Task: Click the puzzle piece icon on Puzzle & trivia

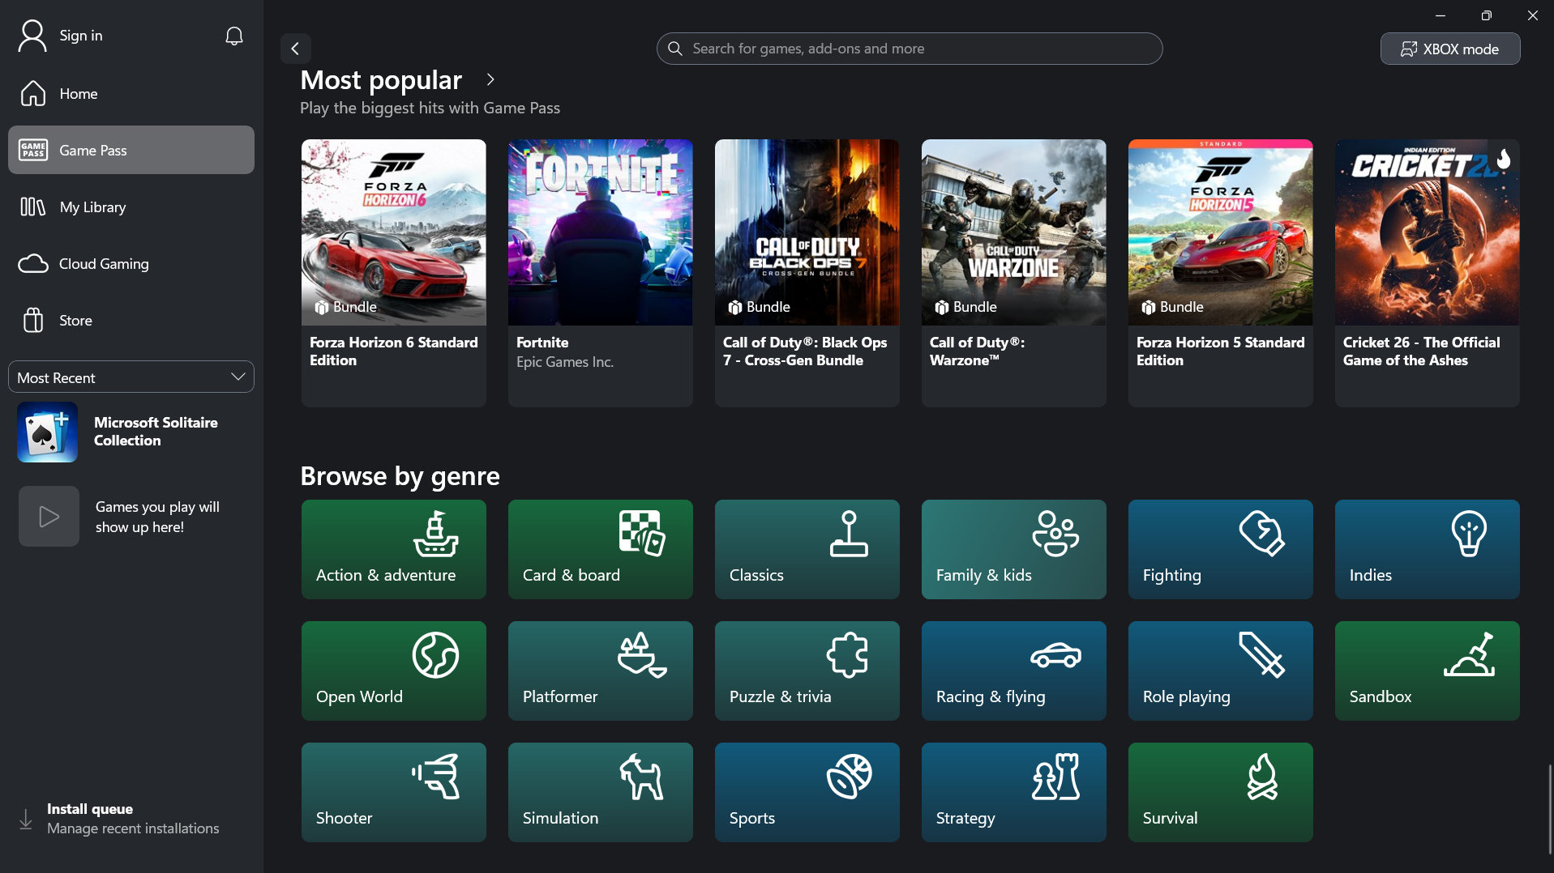Action: click(x=848, y=655)
